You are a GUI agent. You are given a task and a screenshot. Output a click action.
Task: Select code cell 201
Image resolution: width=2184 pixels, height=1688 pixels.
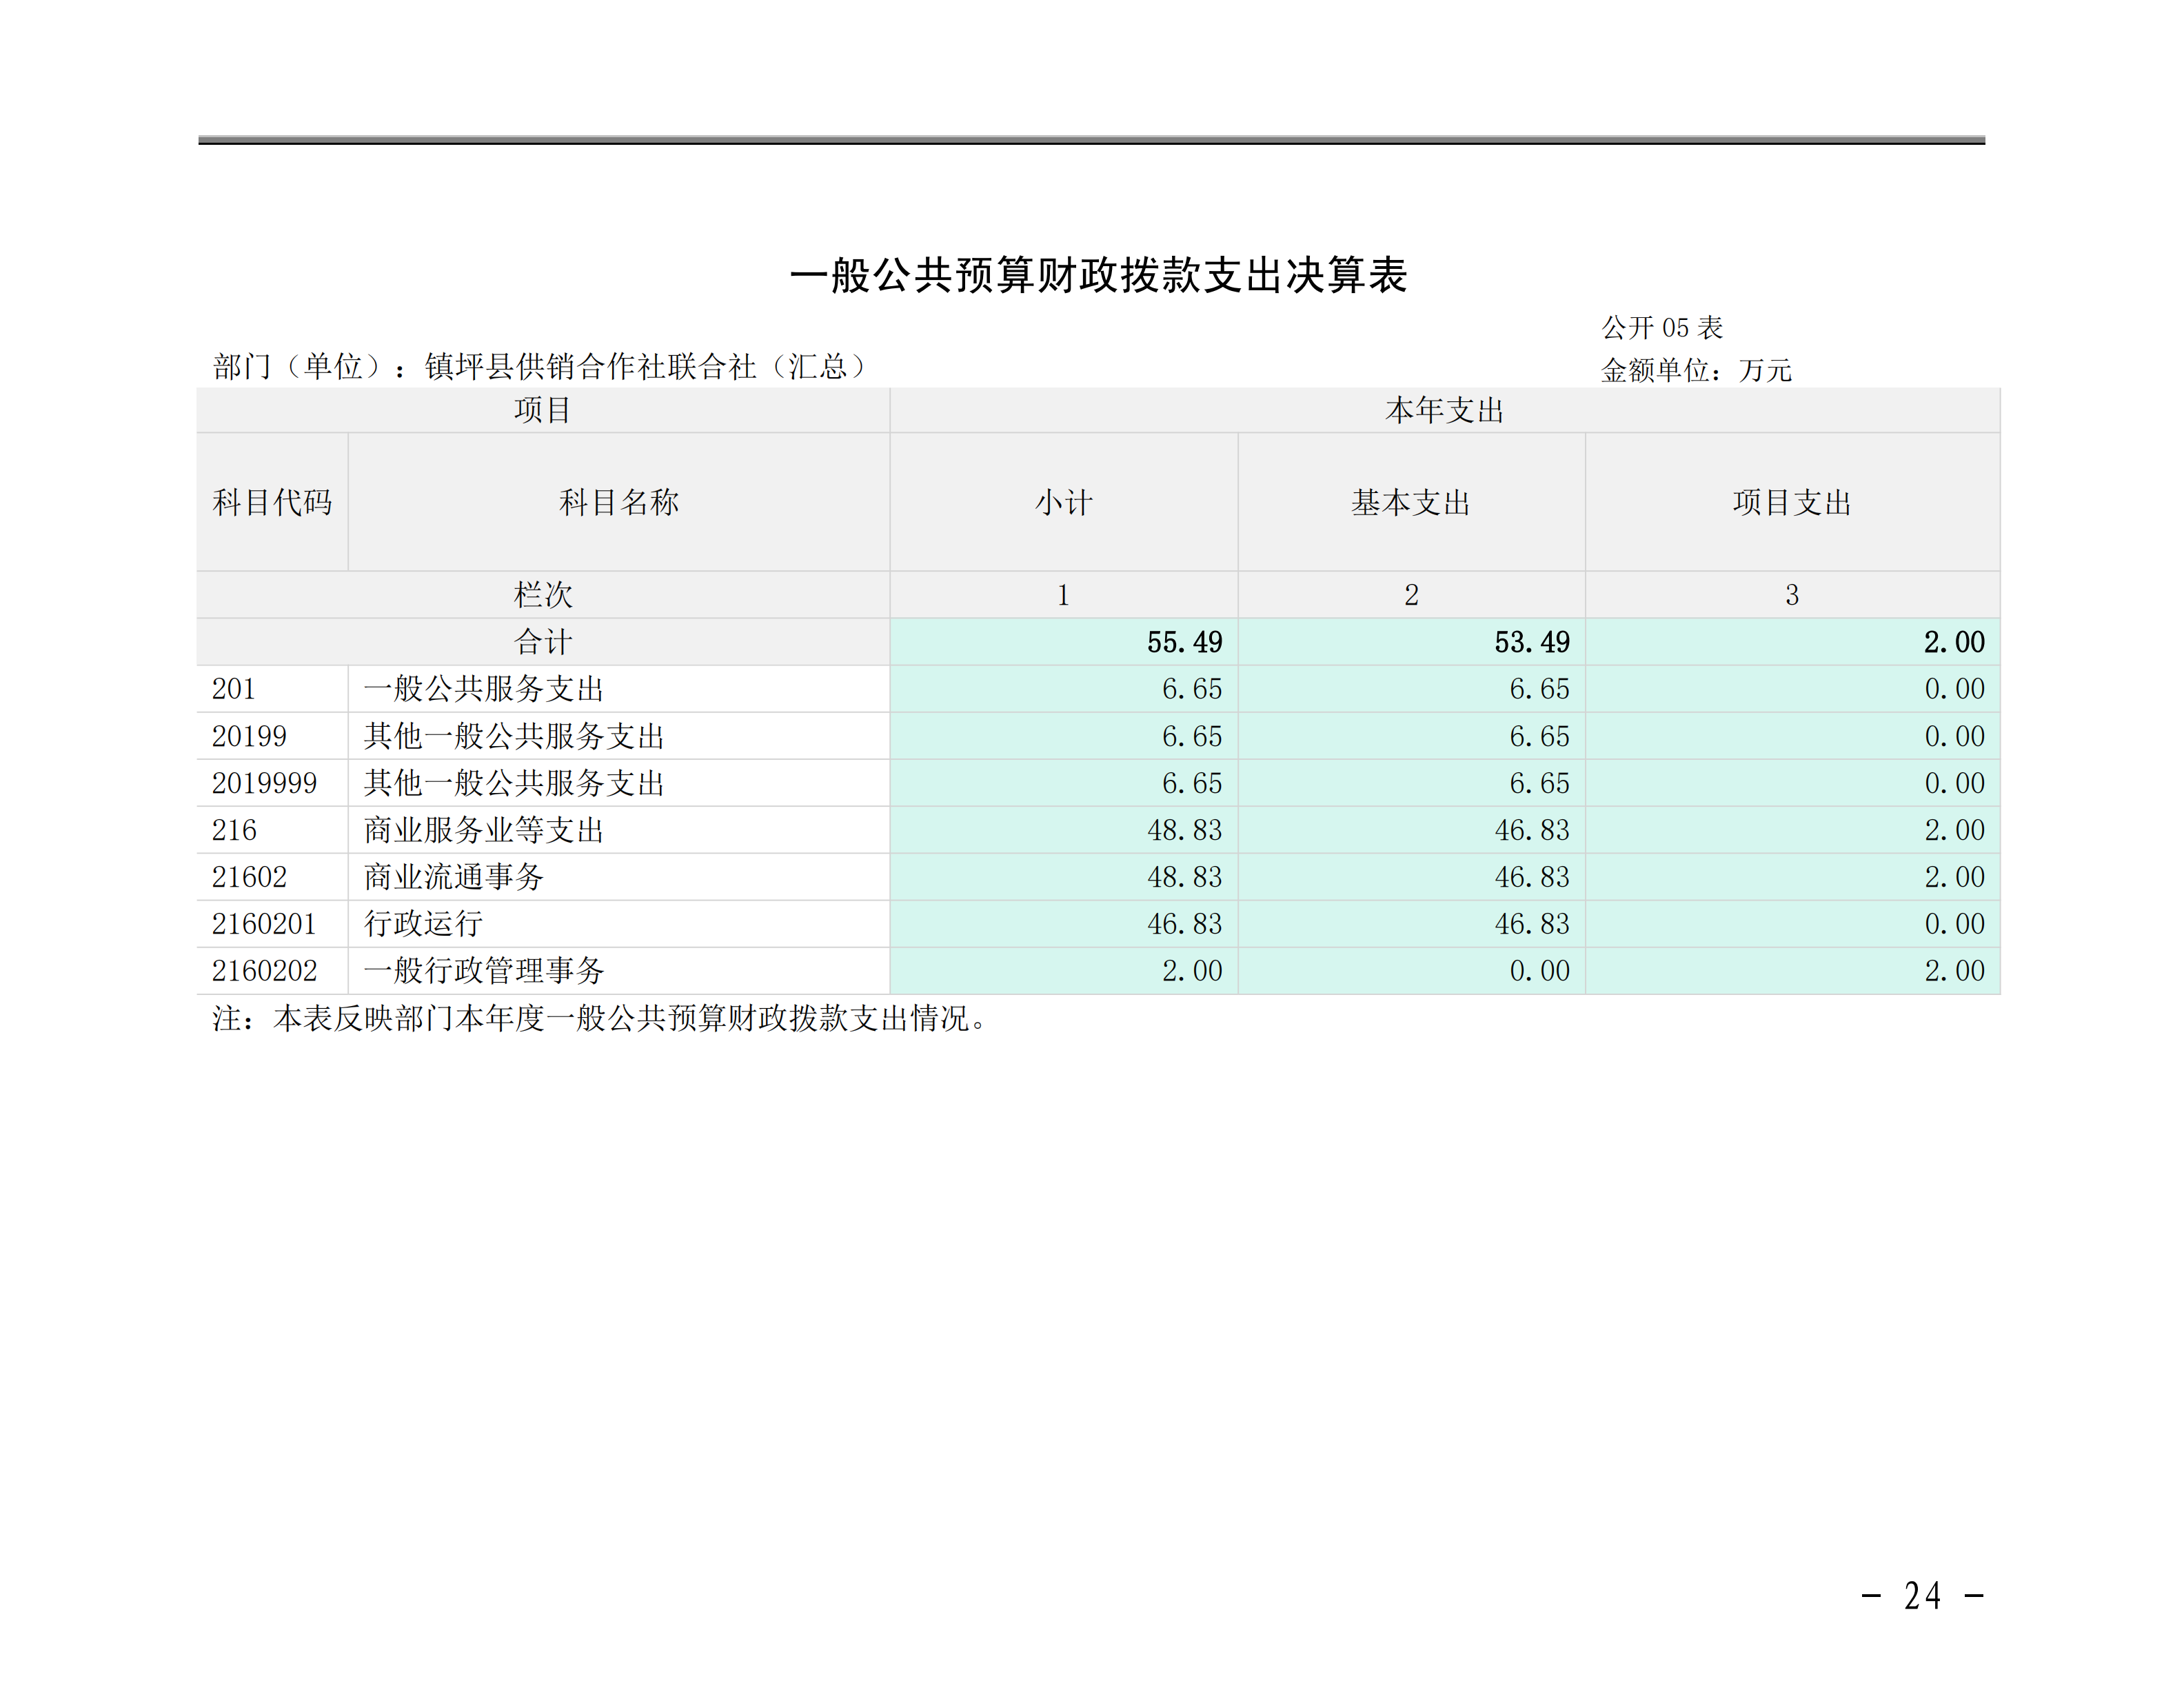click(x=272, y=689)
